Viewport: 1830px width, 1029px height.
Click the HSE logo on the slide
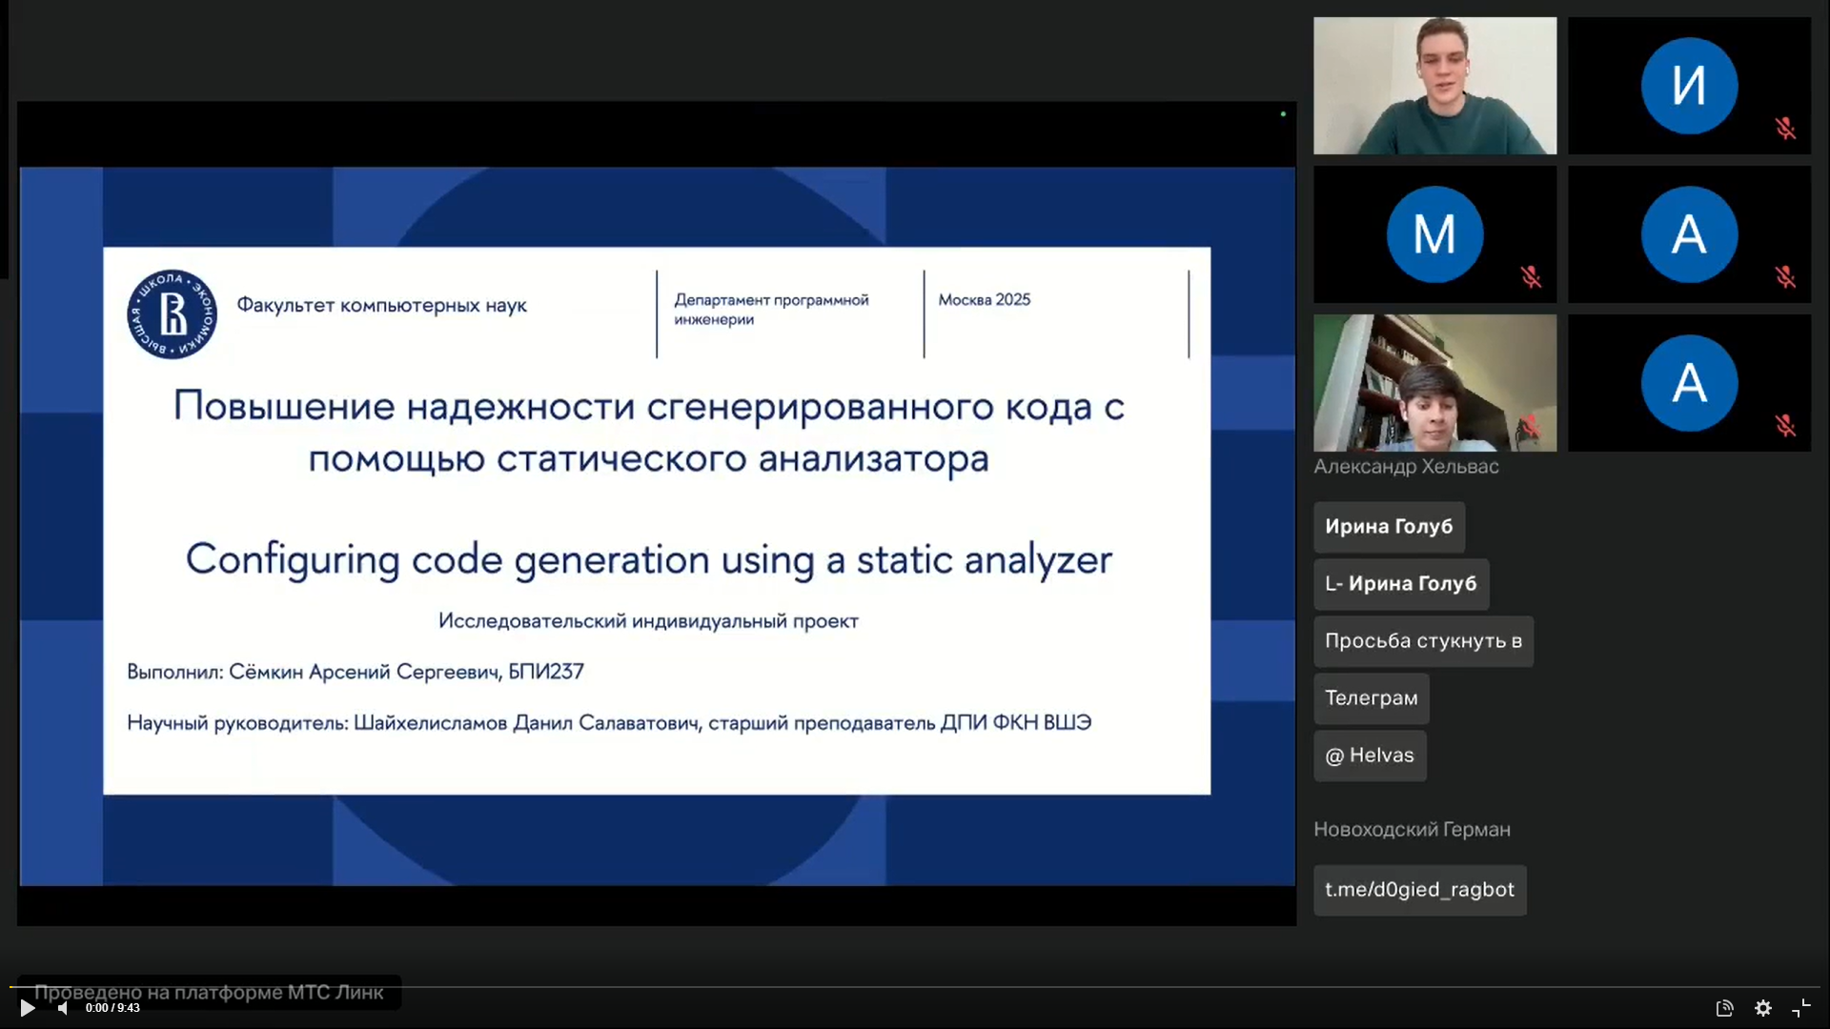(173, 314)
